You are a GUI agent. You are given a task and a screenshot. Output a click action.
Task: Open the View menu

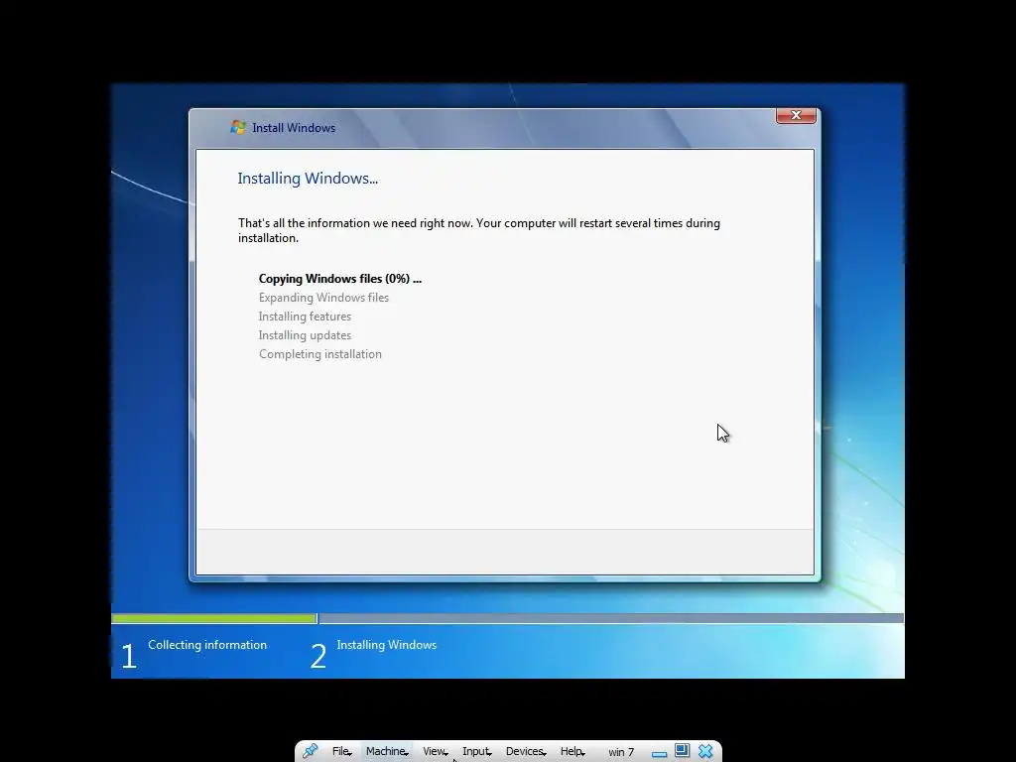coord(435,751)
